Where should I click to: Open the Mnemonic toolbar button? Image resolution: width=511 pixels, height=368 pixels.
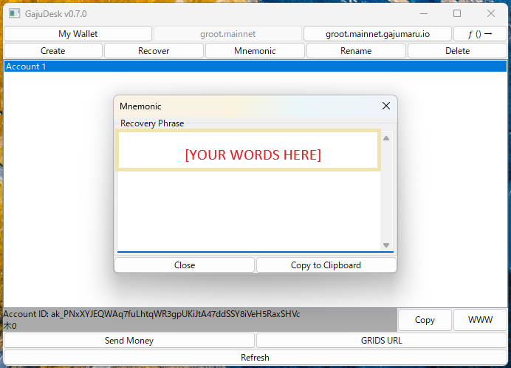click(255, 51)
